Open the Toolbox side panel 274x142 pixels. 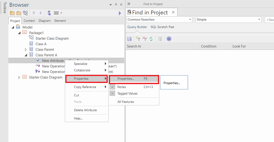(4, 7)
